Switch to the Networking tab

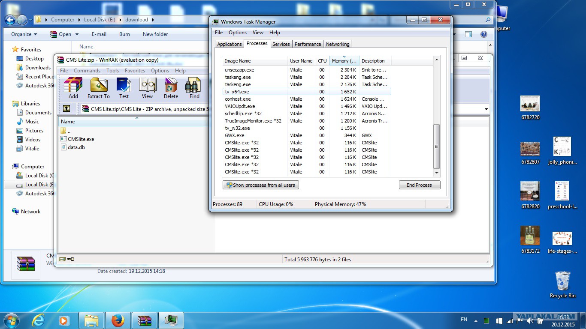pyautogui.click(x=338, y=44)
